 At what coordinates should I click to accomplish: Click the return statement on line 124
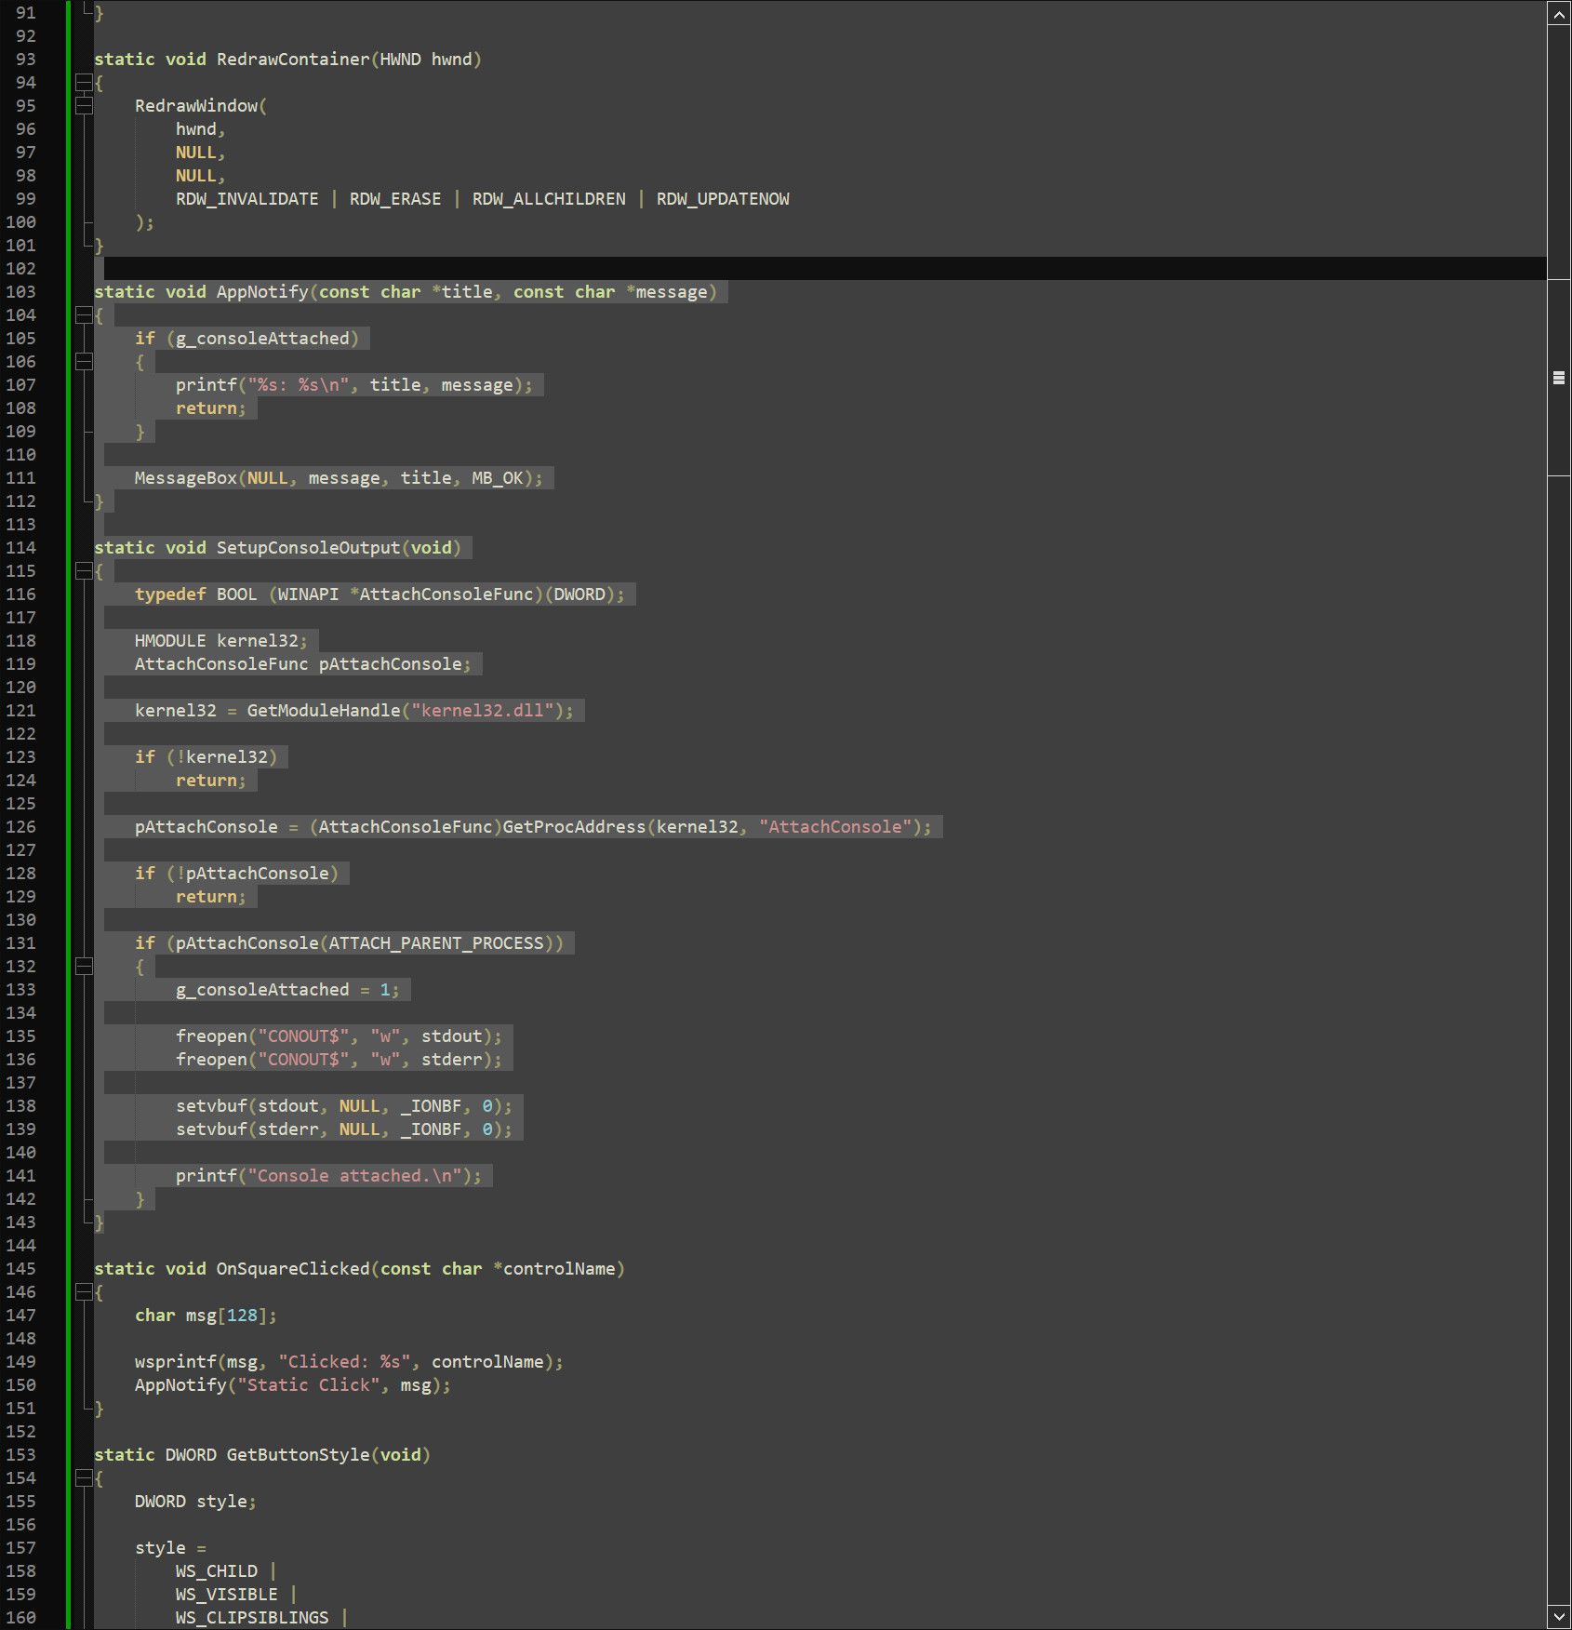click(211, 781)
